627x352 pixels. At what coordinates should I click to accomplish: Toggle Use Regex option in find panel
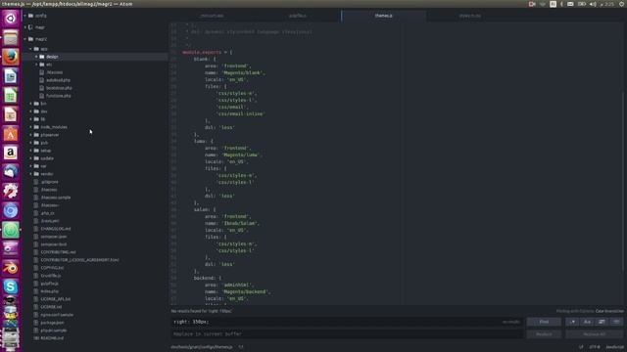(x=572, y=322)
